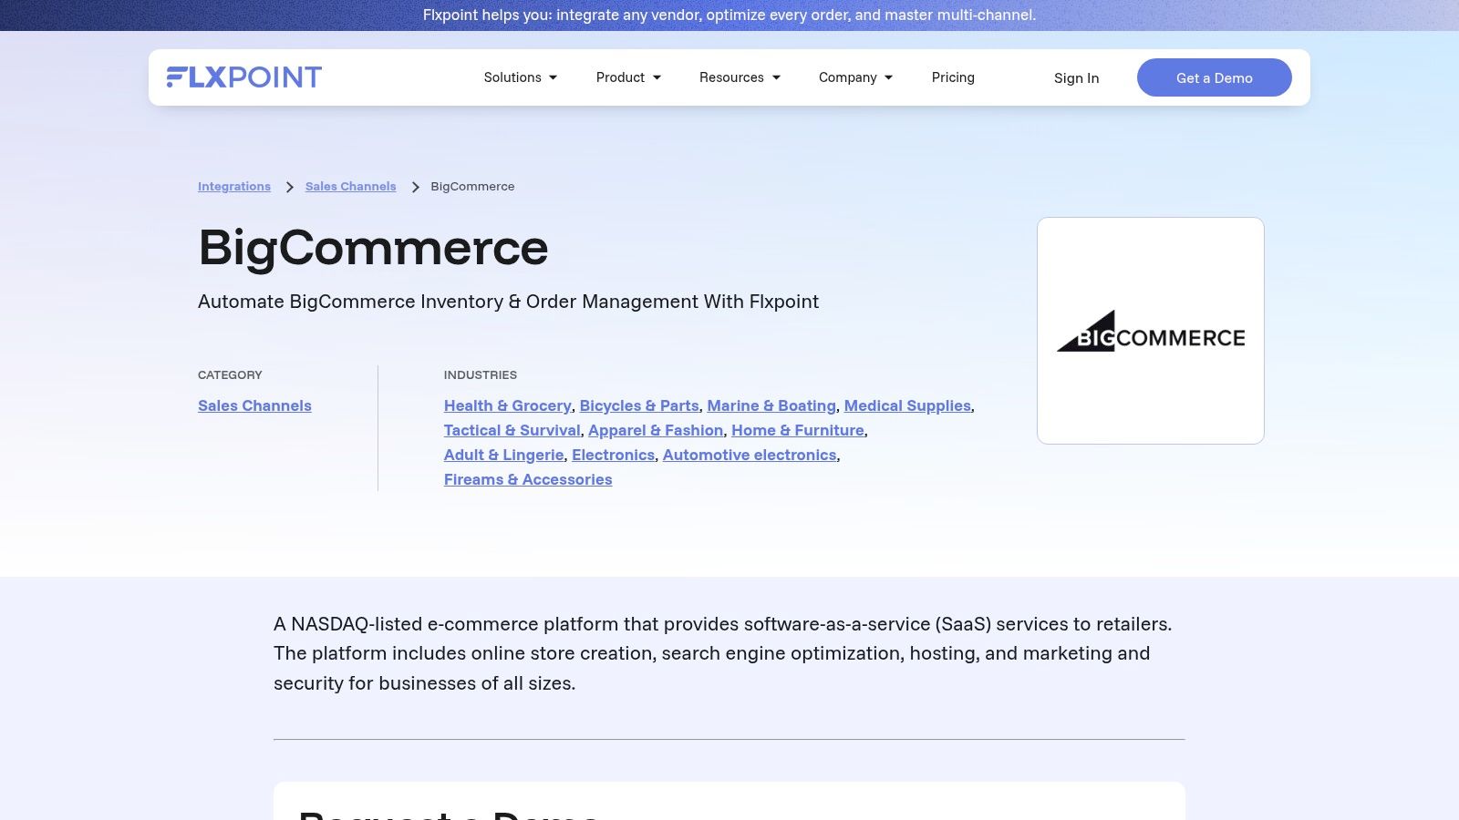Screen dimensions: 1459x820
Task: Go to the Pricing page
Action: click(953, 77)
